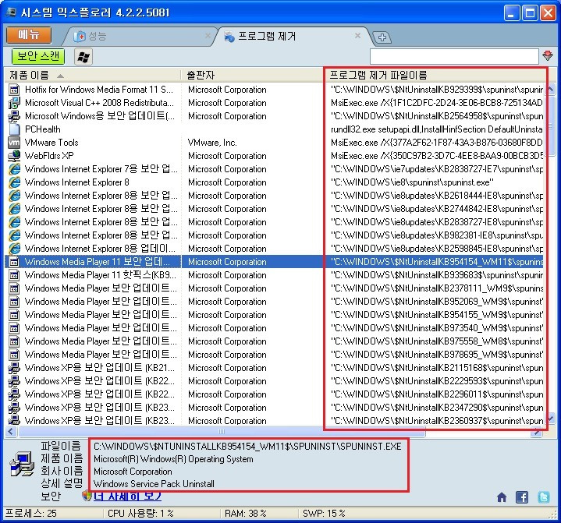
Task: Focus the search input field
Action: pyautogui.click(x=454, y=56)
